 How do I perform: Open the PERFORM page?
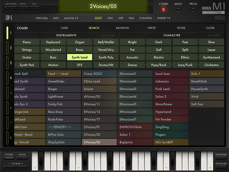[42, 18]
